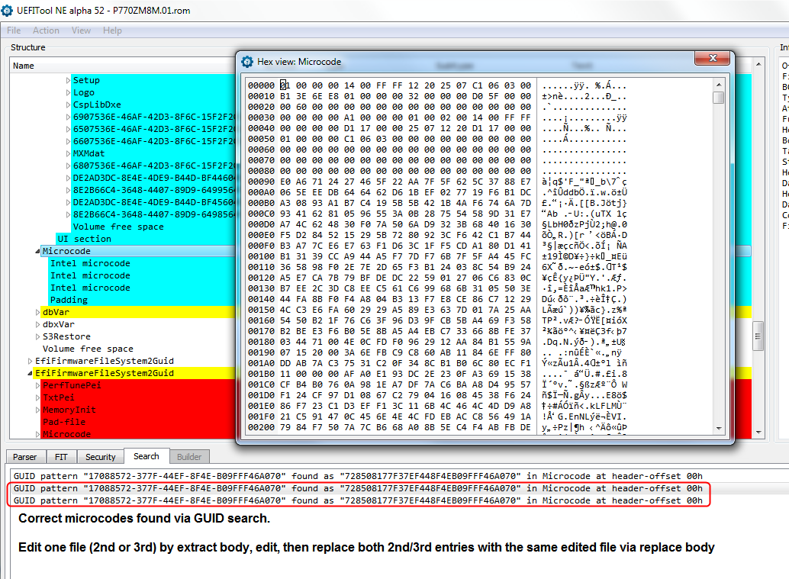Screen dimensions: 789x579
Task: Expand the dbxVar tree item
Action: pyautogui.click(x=37, y=324)
